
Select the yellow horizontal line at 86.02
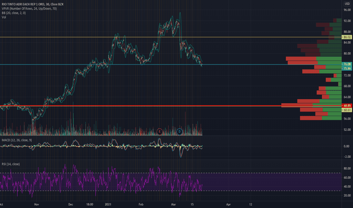click(171, 37)
